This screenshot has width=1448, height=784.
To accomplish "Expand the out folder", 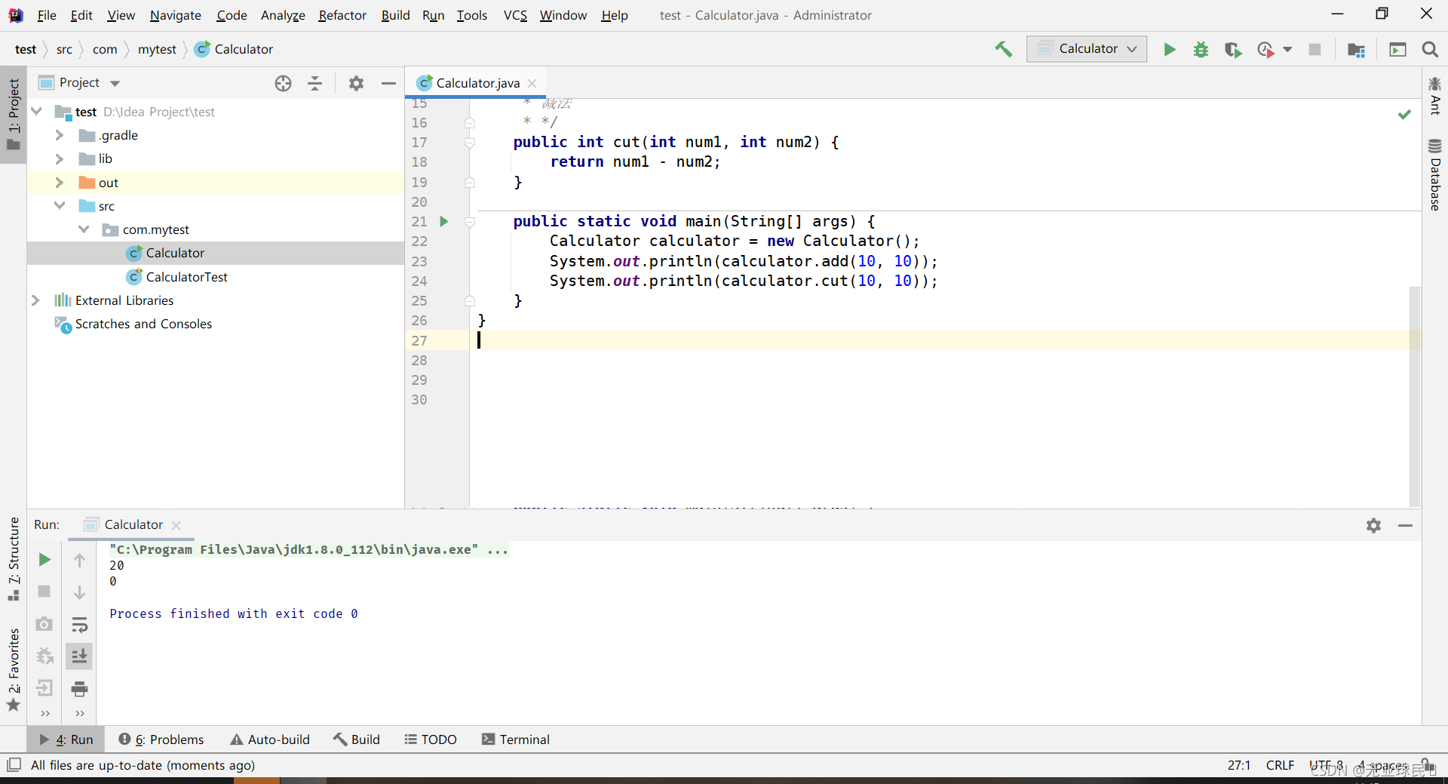I will tap(60, 183).
